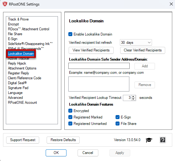Click the Remove button
175x161 pixels.
[x=145, y=85]
